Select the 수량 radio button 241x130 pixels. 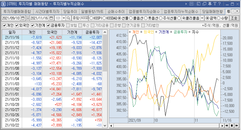(219, 18)
